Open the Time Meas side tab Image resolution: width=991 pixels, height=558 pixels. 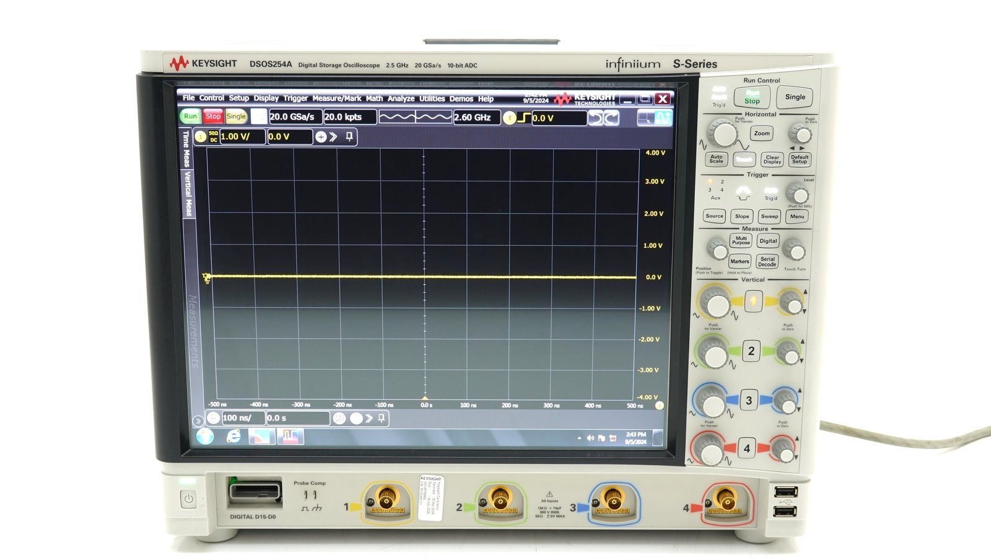click(186, 149)
